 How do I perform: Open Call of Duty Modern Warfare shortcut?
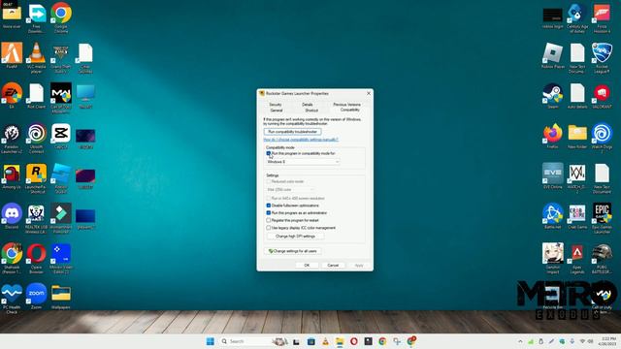pyautogui.click(x=60, y=98)
